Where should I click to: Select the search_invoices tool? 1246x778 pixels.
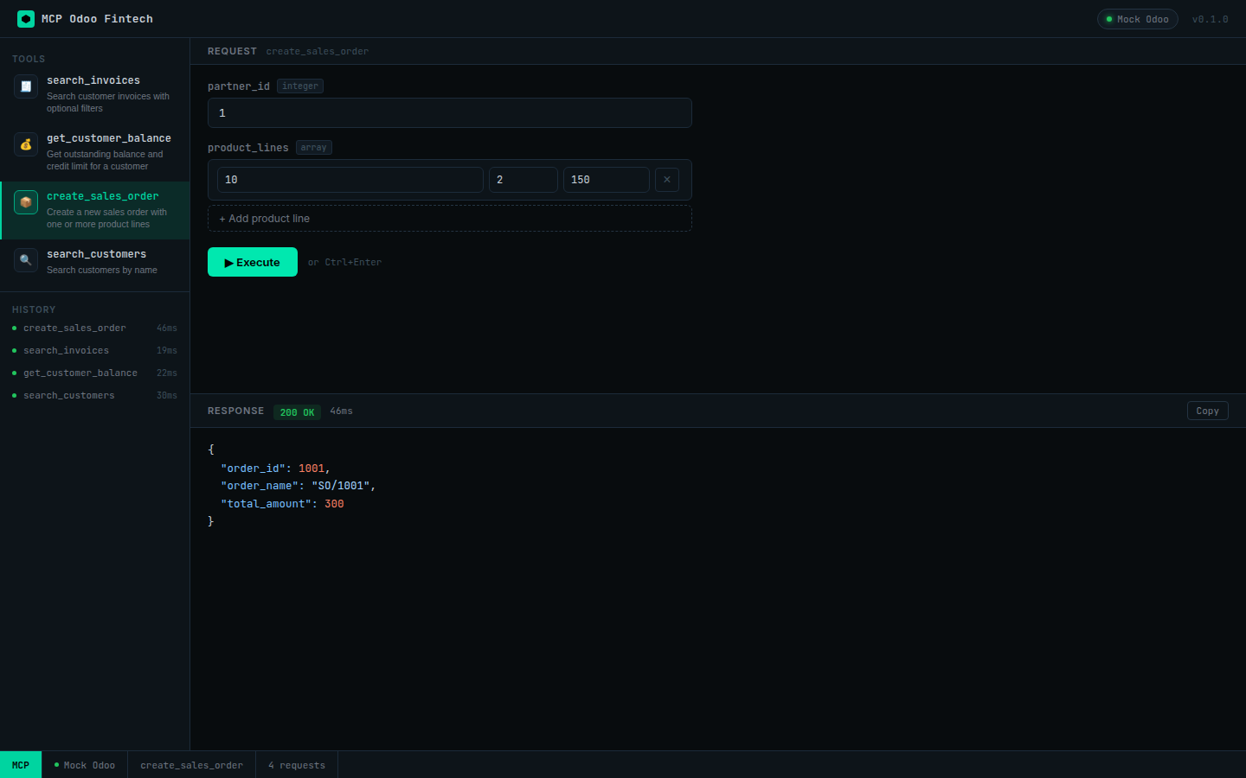[95, 94]
